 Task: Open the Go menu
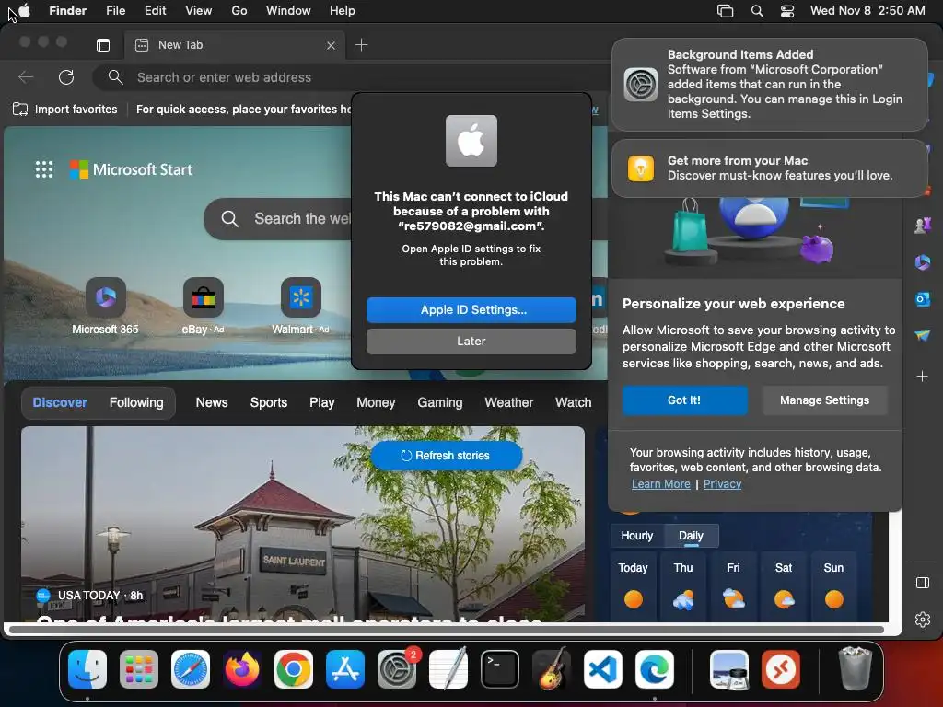click(x=239, y=10)
